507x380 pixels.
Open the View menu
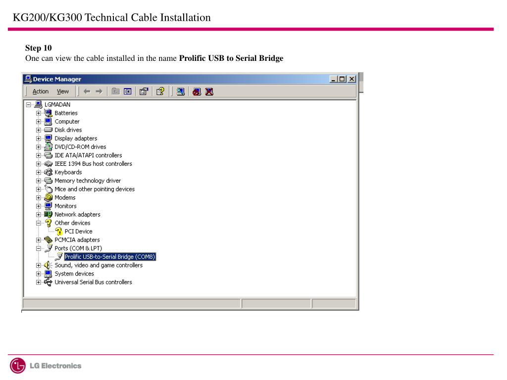[x=63, y=92]
